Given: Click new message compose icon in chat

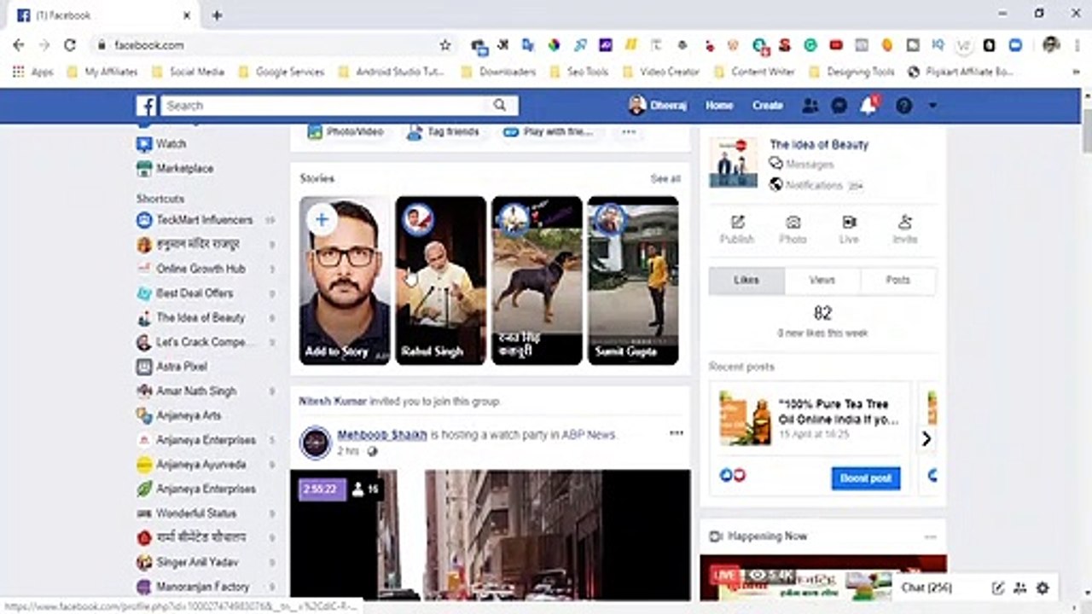Looking at the screenshot, I should coord(998,588).
